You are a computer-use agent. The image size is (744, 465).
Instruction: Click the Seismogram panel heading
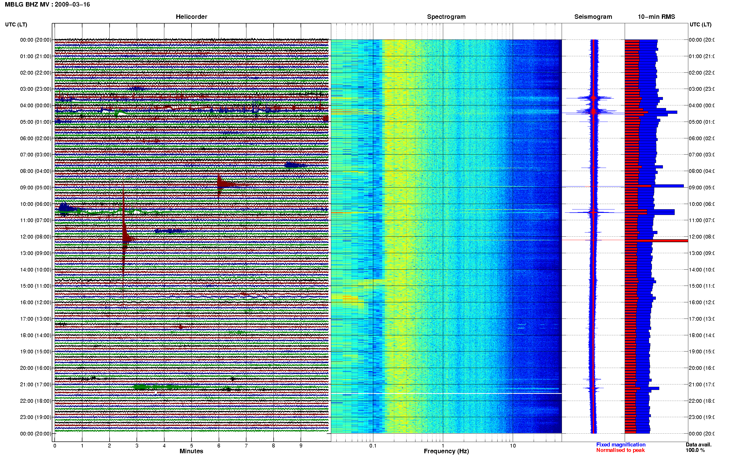[x=593, y=17]
